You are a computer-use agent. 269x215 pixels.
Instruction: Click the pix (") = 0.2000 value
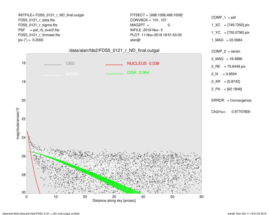[31, 40]
